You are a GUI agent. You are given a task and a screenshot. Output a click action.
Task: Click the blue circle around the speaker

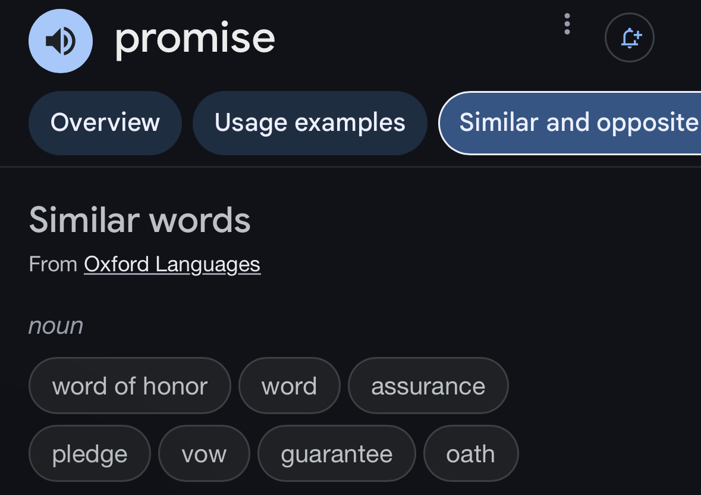pyautogui.click(x=61, y=40)
